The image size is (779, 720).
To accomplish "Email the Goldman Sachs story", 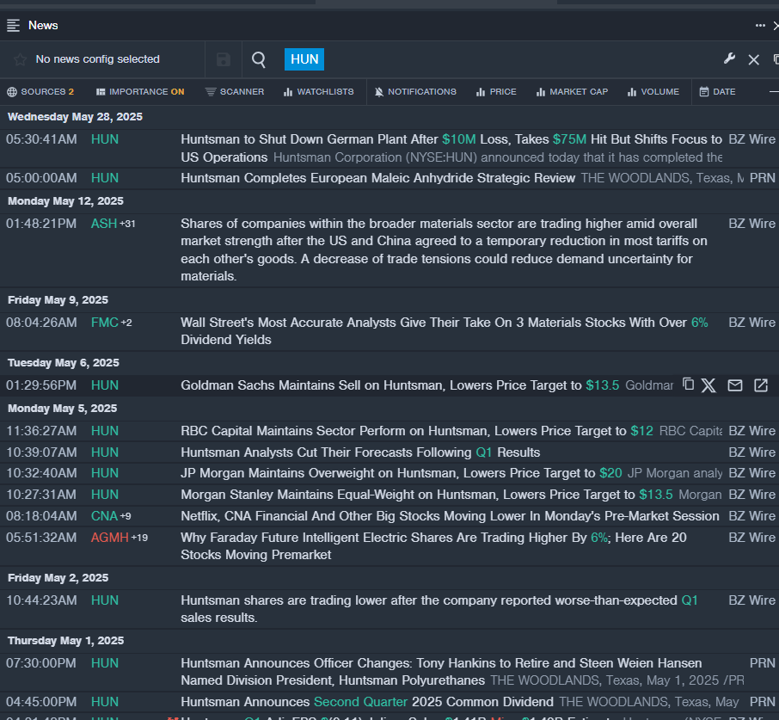I will [x=735, y=385].
